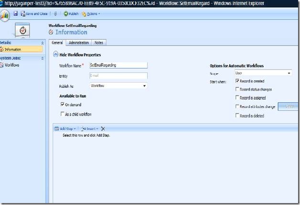
Task: Click the Workflow Name text field
Action: pos(118,65)
